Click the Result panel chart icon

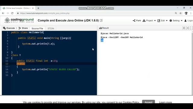[100, 28]
